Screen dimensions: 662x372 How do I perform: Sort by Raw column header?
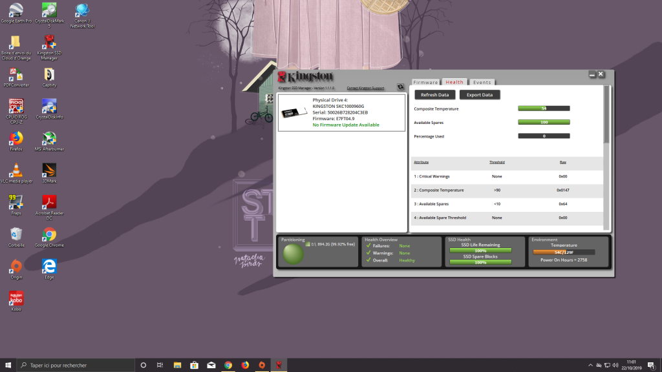click(x=563, y=162)
